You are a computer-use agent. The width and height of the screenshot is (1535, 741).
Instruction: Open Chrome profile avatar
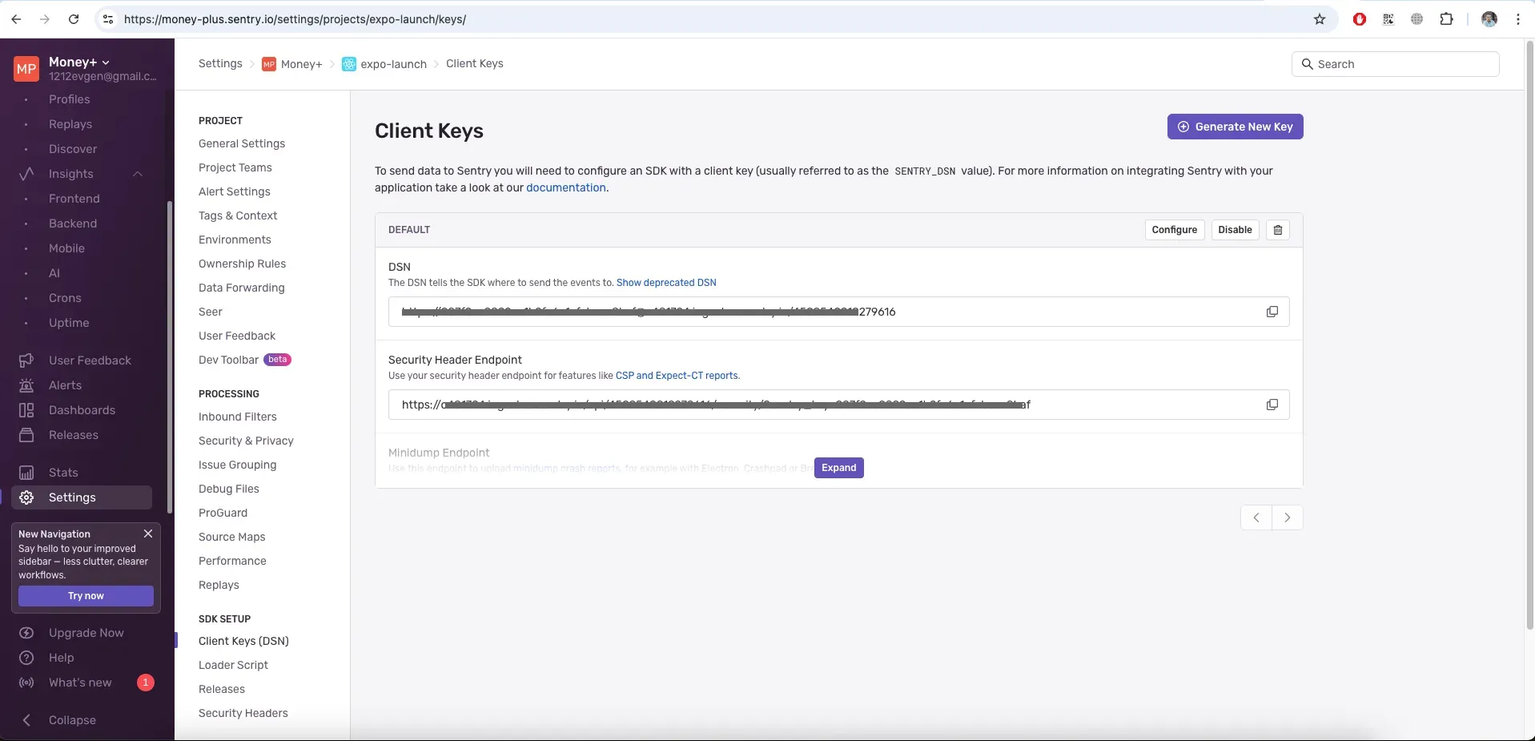coord(1489,19)
